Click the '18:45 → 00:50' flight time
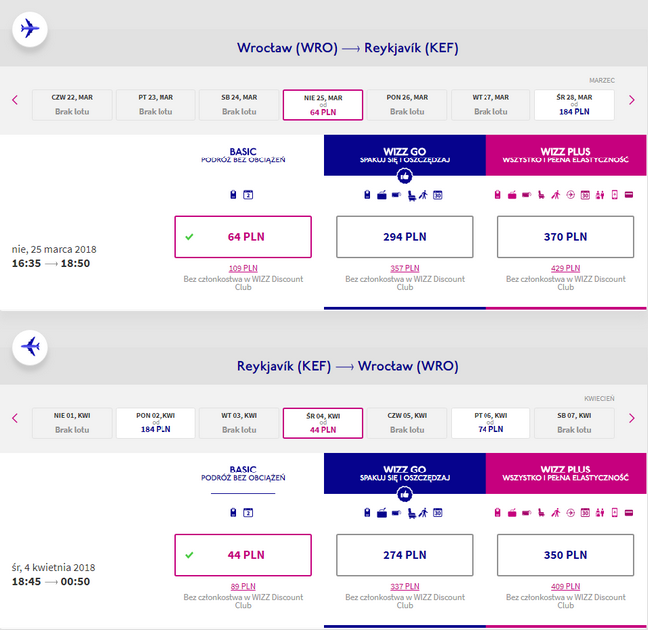 [x=51, y=582]
